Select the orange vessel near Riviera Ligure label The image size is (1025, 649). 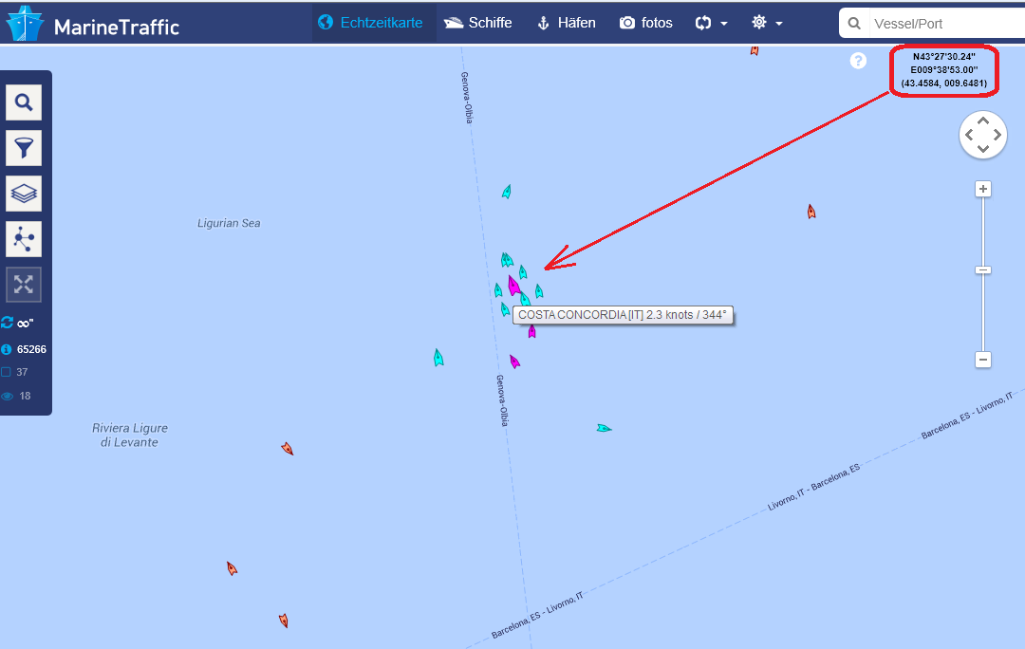pos(287,449)
